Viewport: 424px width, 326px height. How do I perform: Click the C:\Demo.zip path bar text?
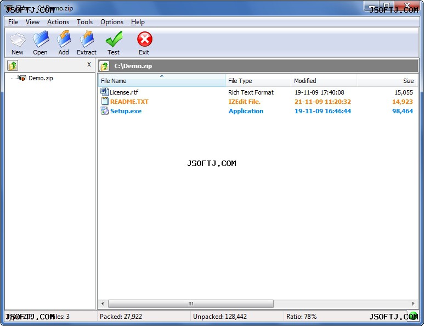click(x=133, y=66)
